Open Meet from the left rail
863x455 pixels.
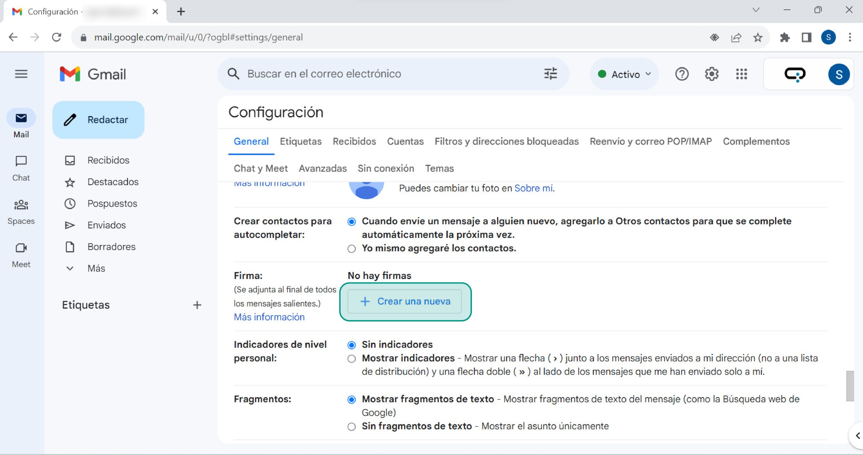click(21, 255)
